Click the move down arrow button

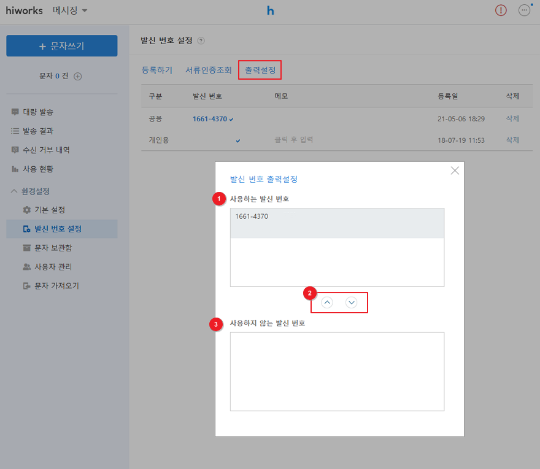tap(351, 302)
